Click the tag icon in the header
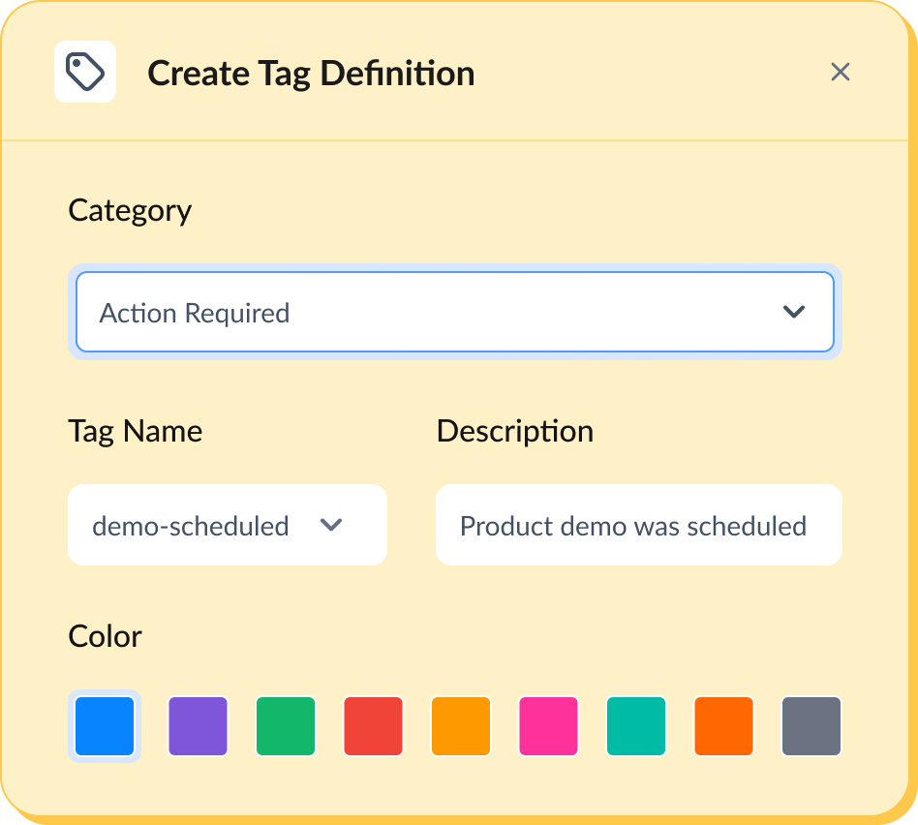This screenshot has height=825, width=918. 85,73
